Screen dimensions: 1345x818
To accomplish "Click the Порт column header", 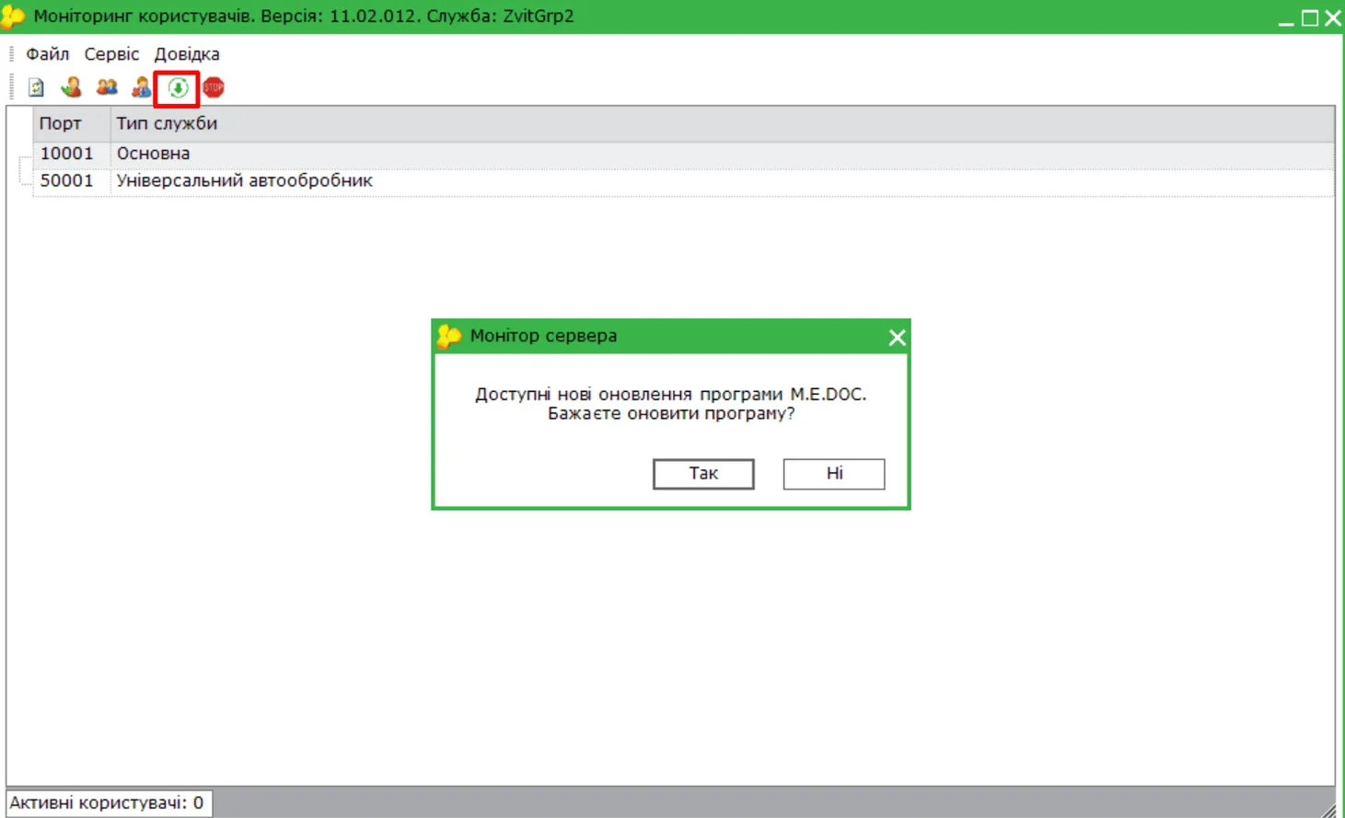I will (x=72, y=123).
